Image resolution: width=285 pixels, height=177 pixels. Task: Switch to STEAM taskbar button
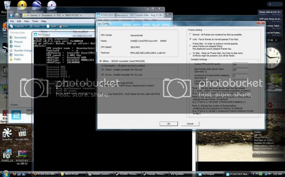tap(127, 174)
